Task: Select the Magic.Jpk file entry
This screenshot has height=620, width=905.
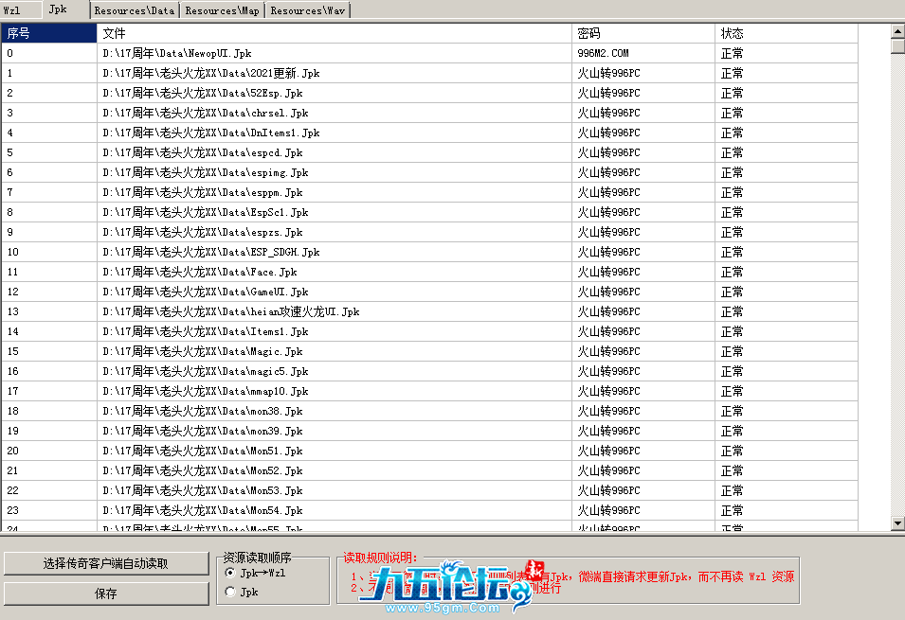Action: [x=203, y=352]
